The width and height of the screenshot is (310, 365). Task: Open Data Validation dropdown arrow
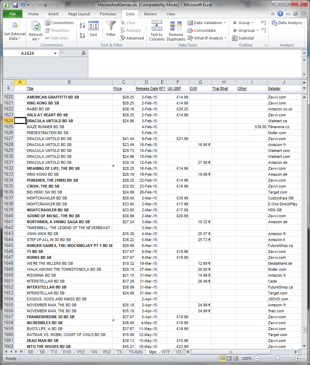click(224, 23)
